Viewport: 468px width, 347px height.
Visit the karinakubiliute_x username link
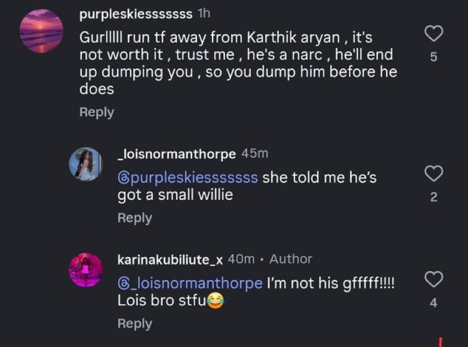pos(170,259)
